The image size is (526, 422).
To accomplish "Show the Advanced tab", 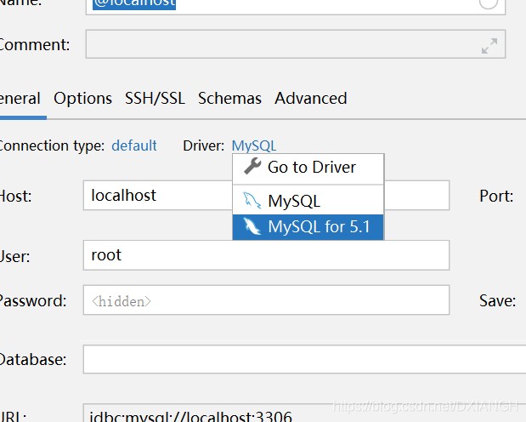I will pyautogui.click(x=310, y=98).
